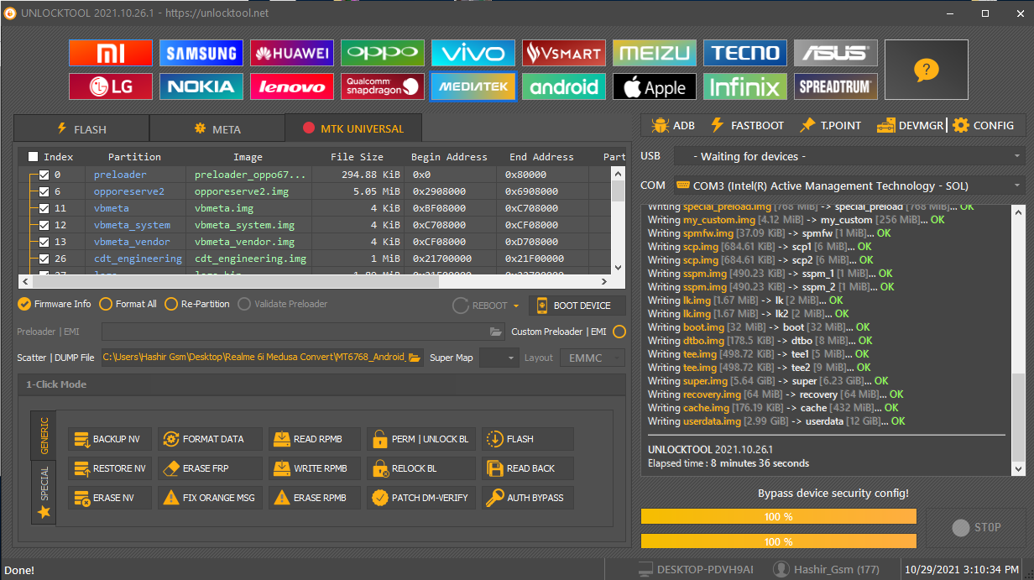
Task: Select the Huawei brand icon
Action: [x=292, y=53]
